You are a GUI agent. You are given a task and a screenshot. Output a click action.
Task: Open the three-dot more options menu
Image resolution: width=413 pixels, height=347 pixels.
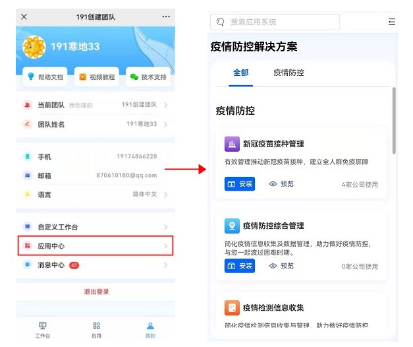[166, 16]
